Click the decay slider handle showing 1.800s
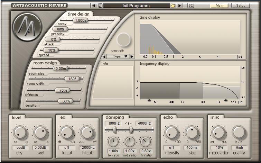Viewport: 261px width, 163px height. [x=80, y=20]
